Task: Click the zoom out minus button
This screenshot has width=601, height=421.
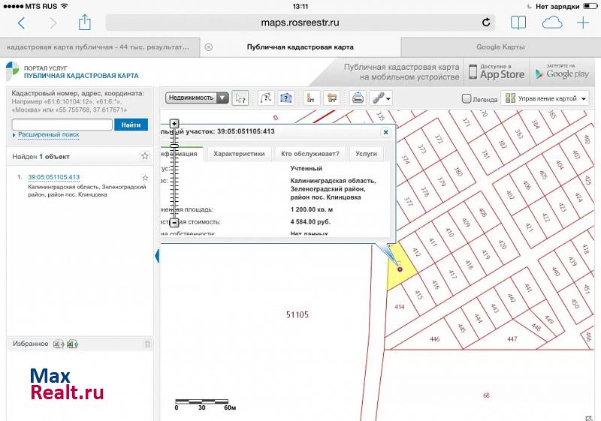Action: (x=174, y=223)
